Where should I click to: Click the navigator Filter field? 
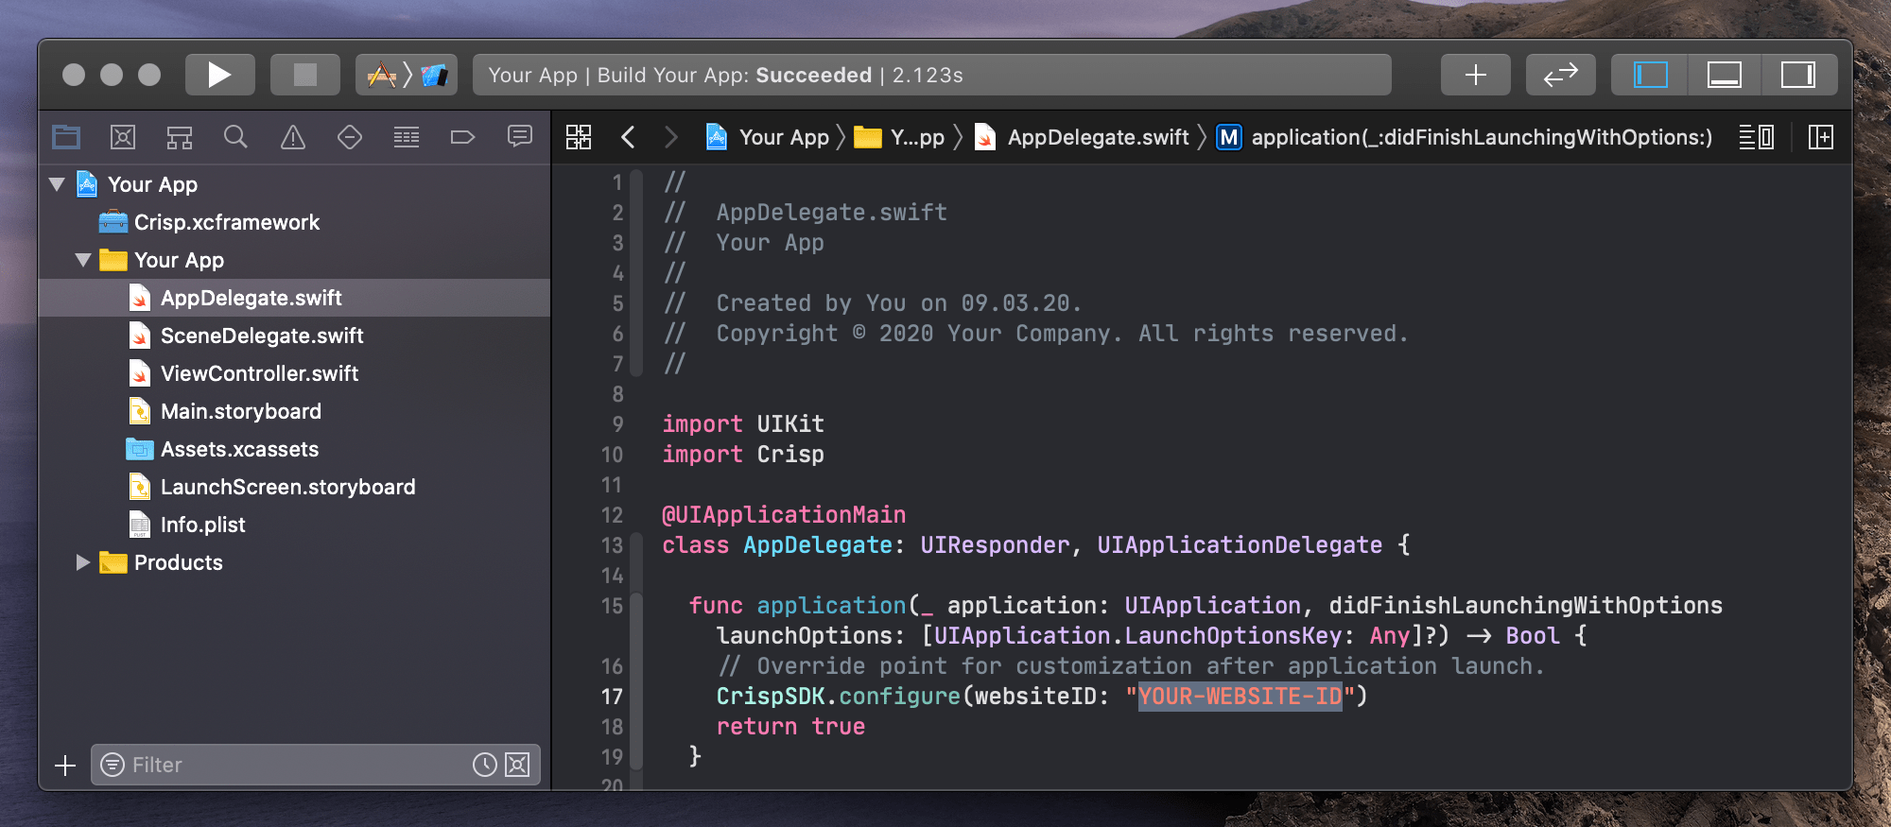[x=315, y=765]
